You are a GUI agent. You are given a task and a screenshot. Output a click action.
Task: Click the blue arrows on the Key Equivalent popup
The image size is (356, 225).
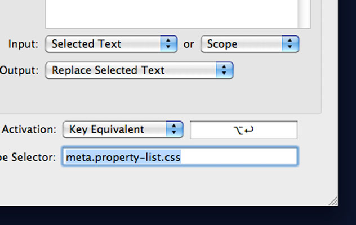coord(175,129)
